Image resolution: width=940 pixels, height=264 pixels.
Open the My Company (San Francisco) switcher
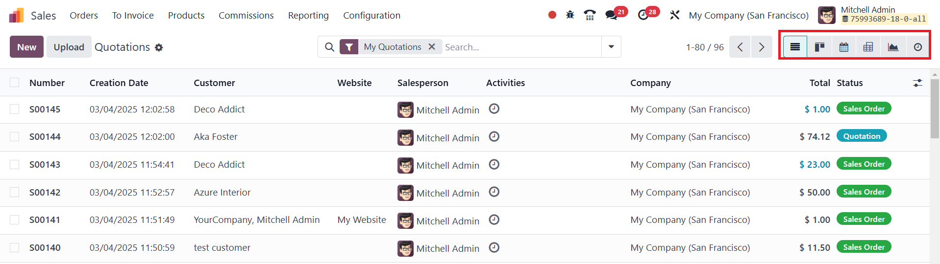[x=748, y=15]
